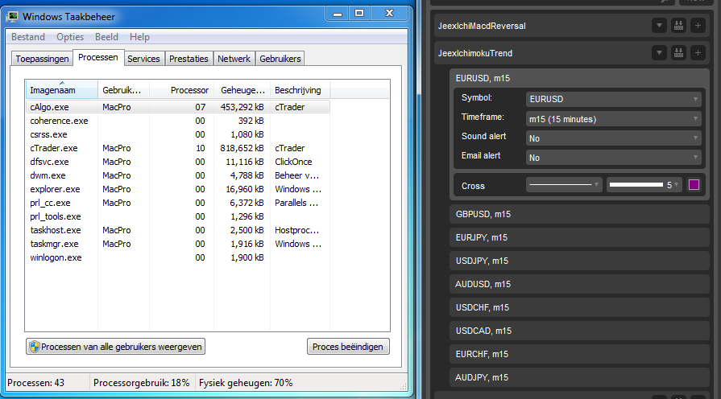Select the dwm.exe process
Screen dimensions: 721x399
177,175
